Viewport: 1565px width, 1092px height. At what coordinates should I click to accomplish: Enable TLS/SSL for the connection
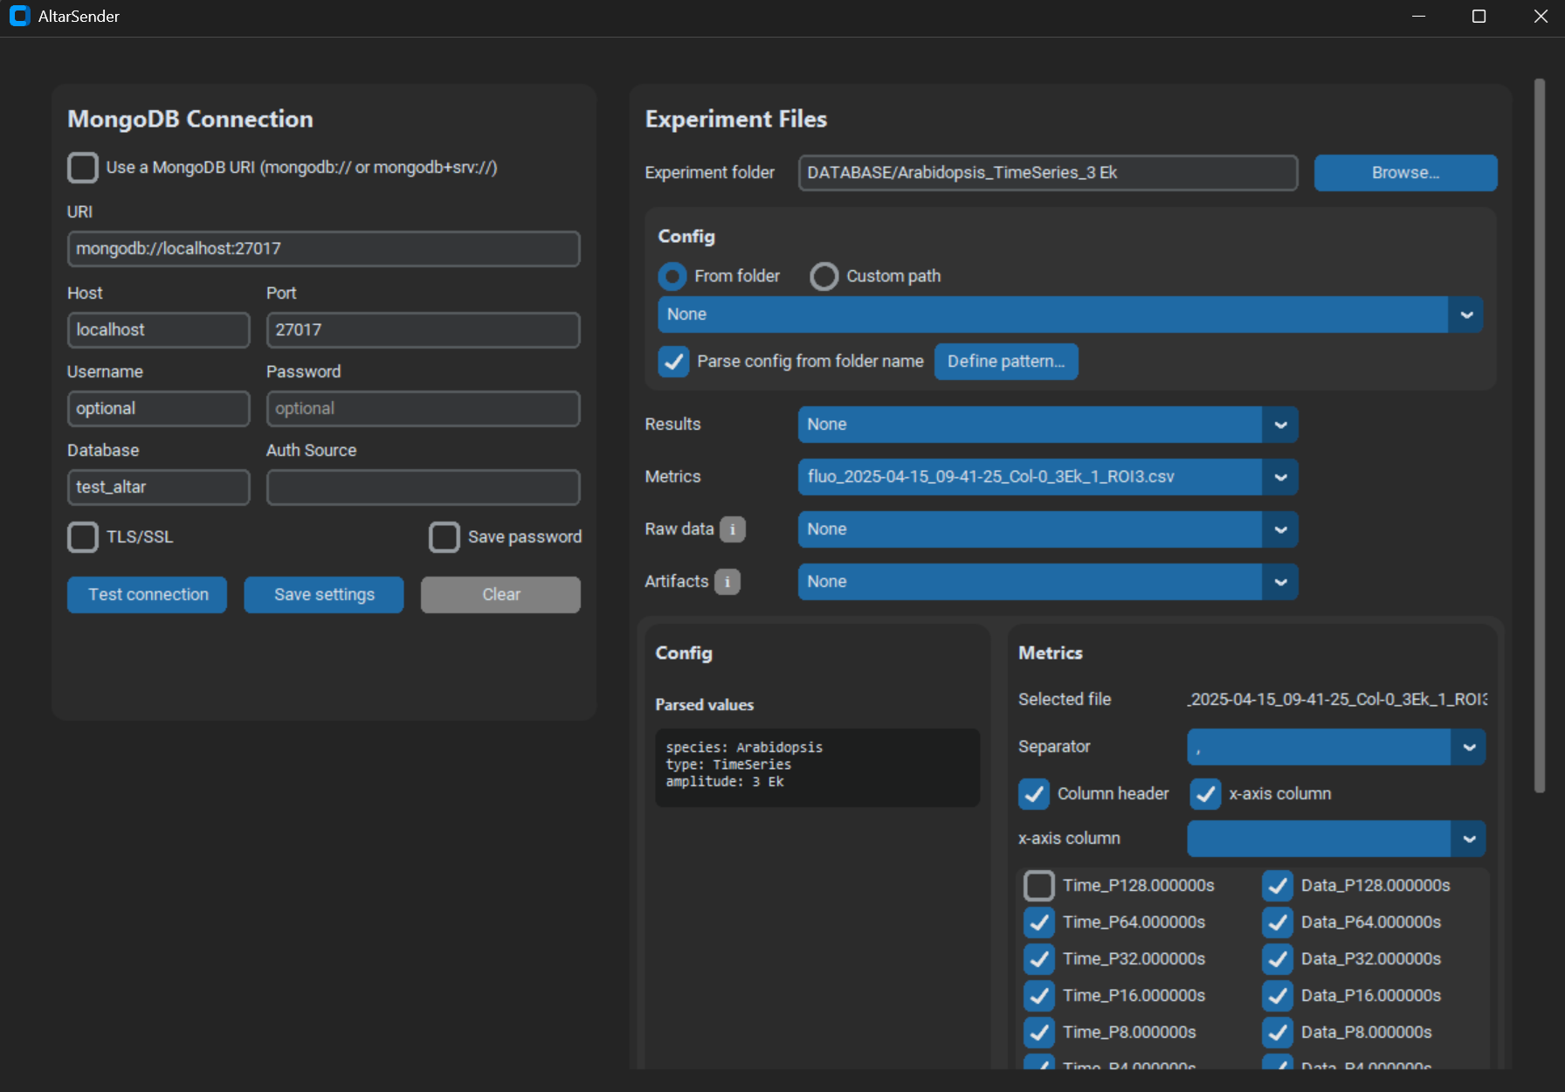tap(82, 537)
